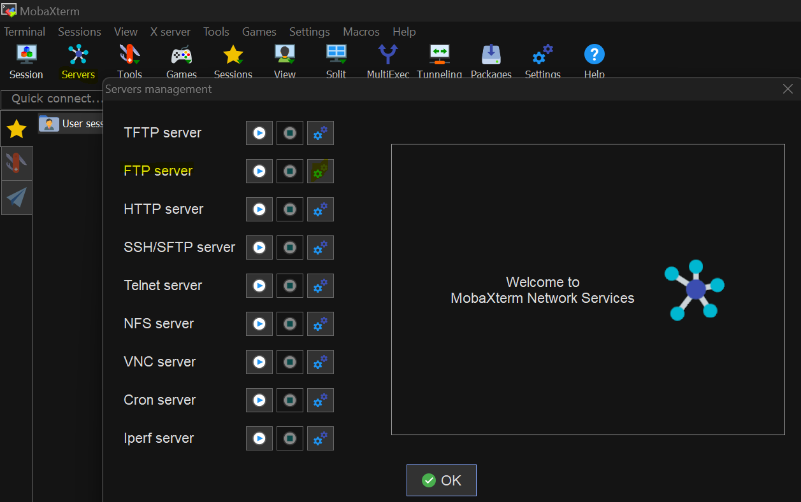Viewport: 801px width, 502px height.
Task: Stop the SSH/SFTP server
Action: tap(290, 248)
